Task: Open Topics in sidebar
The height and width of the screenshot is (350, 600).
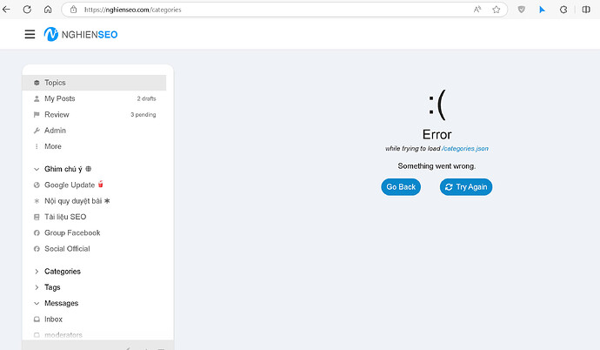Action: click(94, 83)
